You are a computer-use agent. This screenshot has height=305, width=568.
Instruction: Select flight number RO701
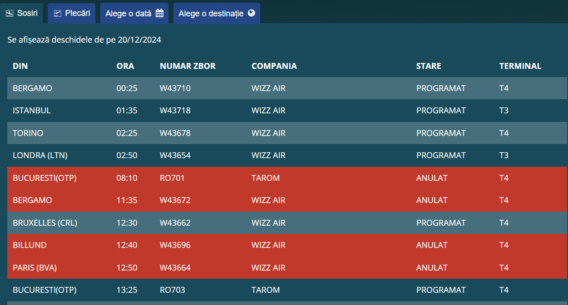coord(172,178)
